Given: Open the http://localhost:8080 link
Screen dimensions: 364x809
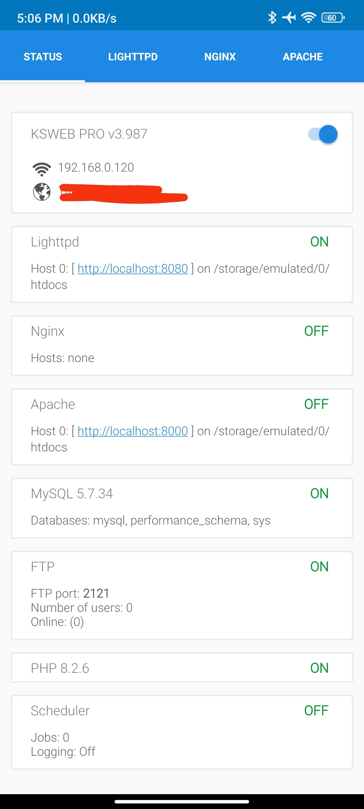Looking at the screenshot, I should coord(133,269).
